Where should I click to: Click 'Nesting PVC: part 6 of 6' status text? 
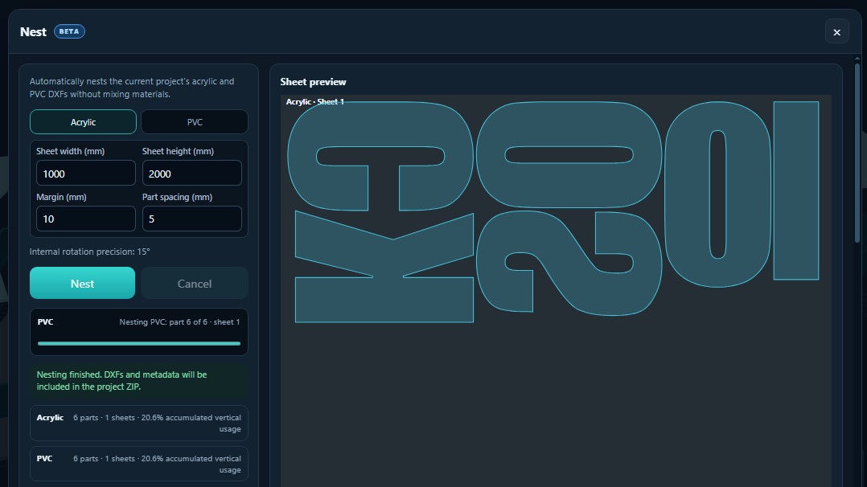(x=179, y=321)
